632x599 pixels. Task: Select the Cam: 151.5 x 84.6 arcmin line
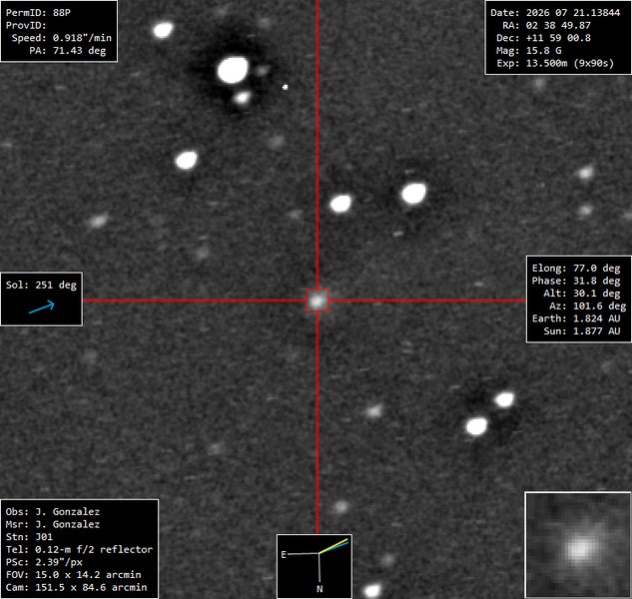[76, 587]
